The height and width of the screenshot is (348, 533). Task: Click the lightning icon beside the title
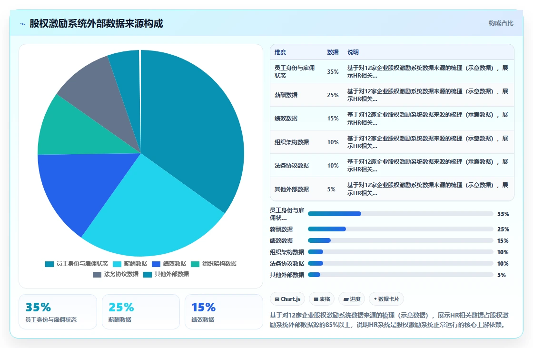tap(22, 24)
